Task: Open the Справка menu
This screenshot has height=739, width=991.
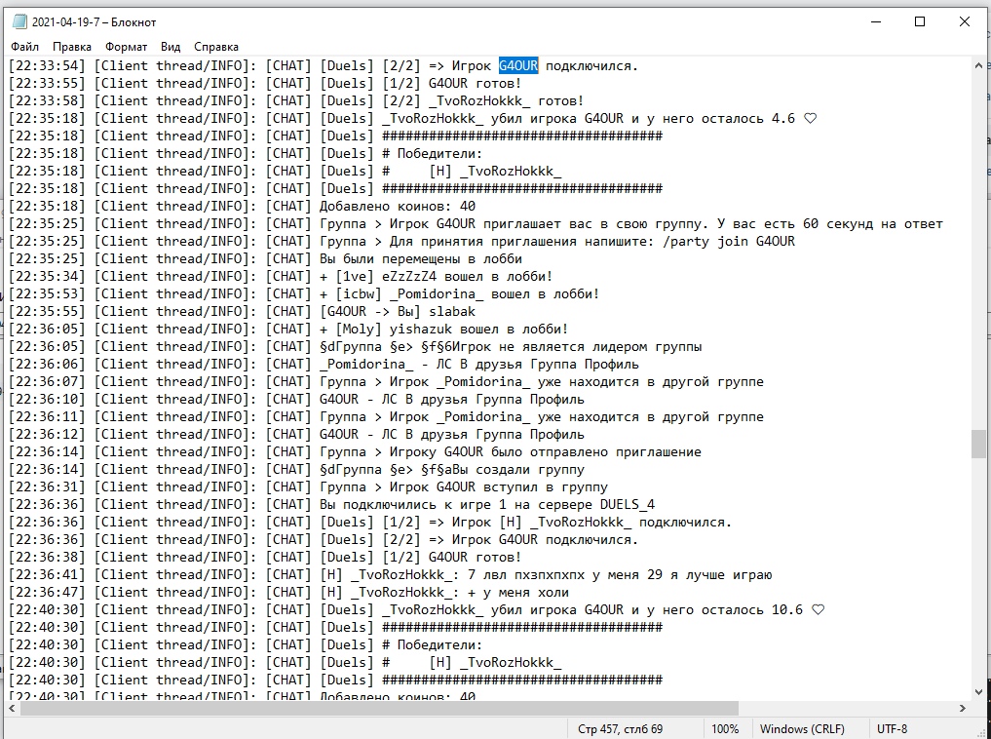Action: 216,47
